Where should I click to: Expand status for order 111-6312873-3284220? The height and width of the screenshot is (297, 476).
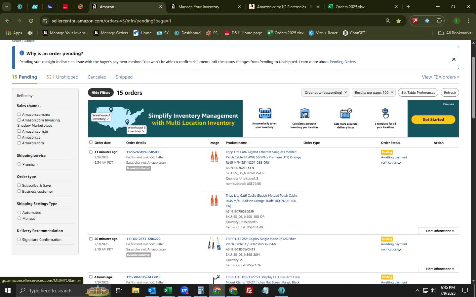(x=399, y=250)
